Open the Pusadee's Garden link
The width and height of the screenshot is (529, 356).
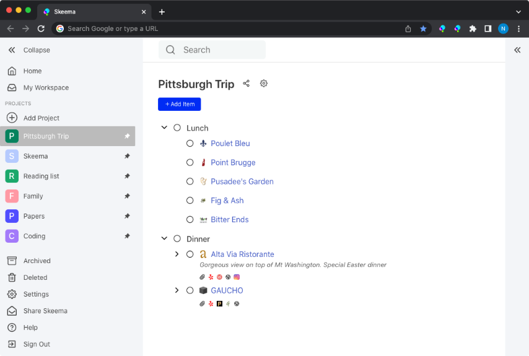coord(242,181)
